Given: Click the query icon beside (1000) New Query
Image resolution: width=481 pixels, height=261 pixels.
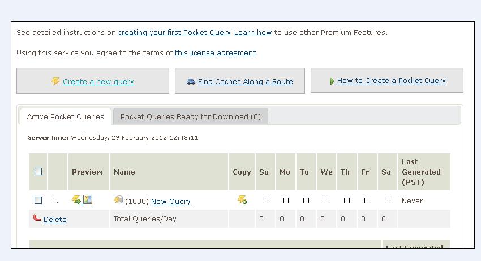Looking at the screenshot, I should click(118, 200).
